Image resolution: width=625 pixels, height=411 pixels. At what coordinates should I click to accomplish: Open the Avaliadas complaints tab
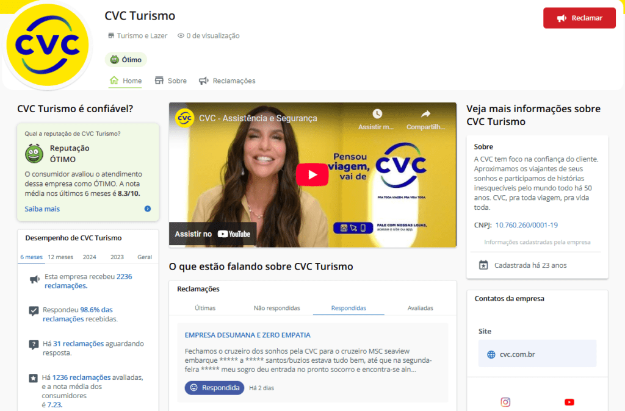(x=420, y=308)
